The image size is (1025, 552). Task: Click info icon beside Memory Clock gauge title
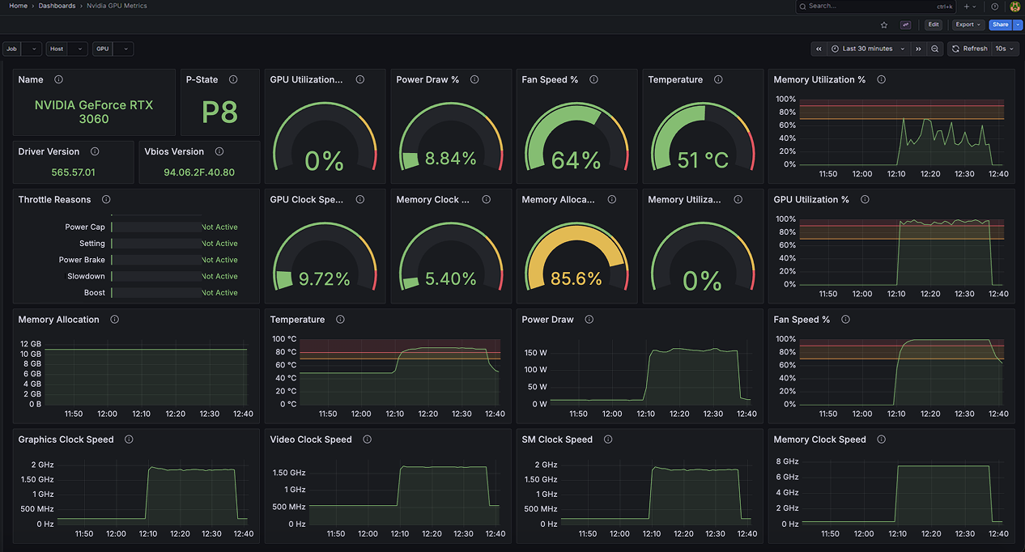pos(486,199)
